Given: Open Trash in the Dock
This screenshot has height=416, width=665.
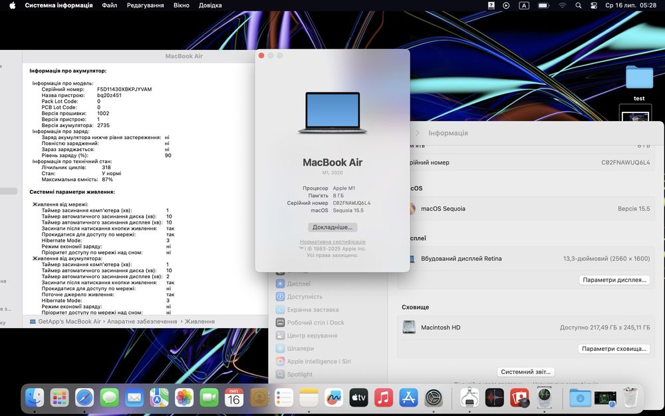Looking at the screenshot, I should 630,397.
